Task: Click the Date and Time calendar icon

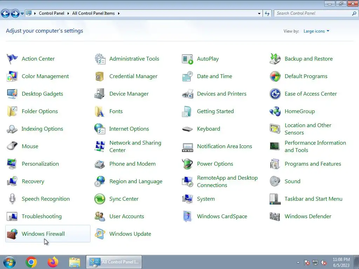Action: pos(187,76)
